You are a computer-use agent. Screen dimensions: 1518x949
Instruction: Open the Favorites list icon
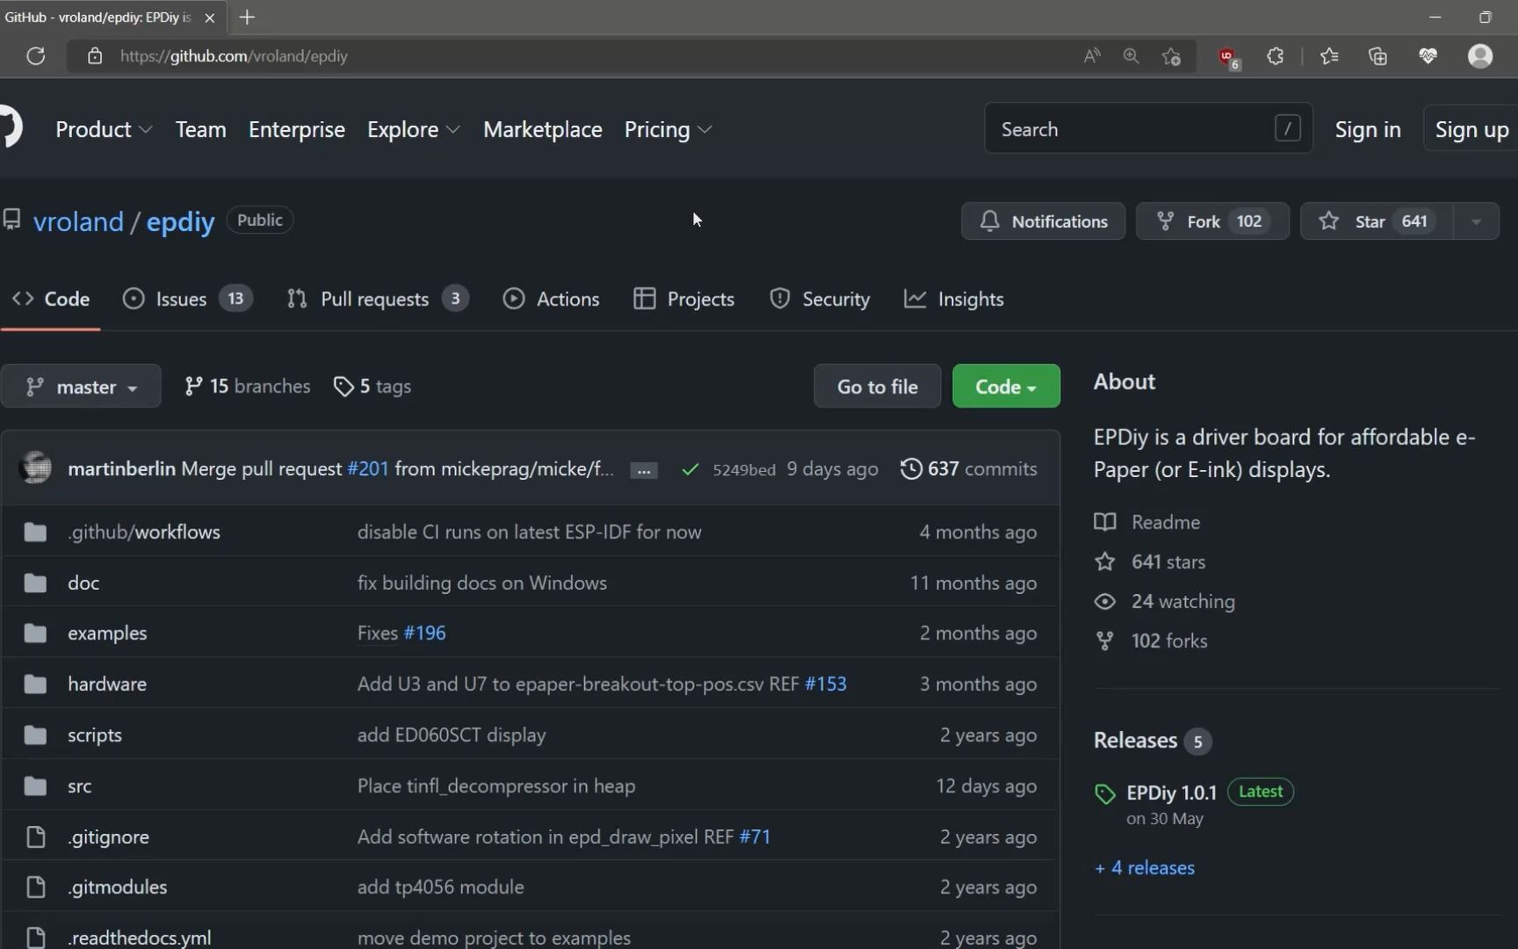(1329, 56)
